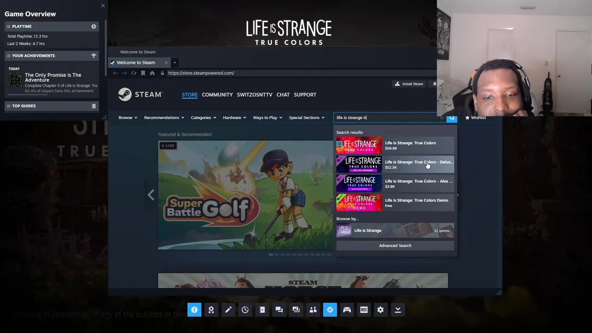Go to previous featured carousel item
This screenshot has width=592, height=333.
pyautogui.click(x=151, y=195)
